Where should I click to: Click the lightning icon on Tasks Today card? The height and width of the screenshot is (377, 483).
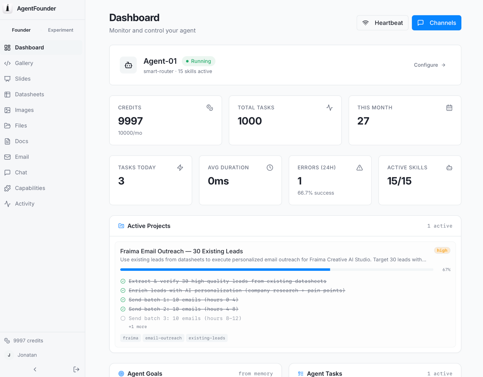click(180, 168)
